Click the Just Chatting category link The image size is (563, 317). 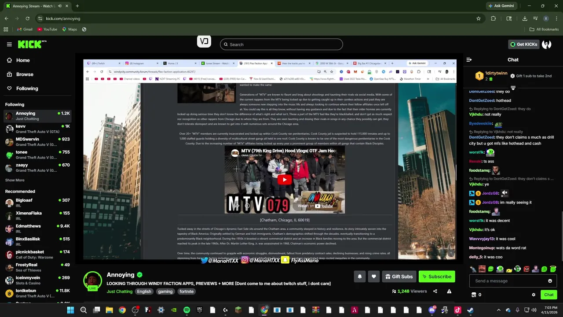[119, 291]
